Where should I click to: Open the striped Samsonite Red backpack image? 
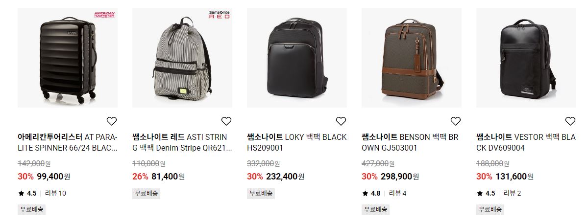pyautogui.click(x=182, y=58)
